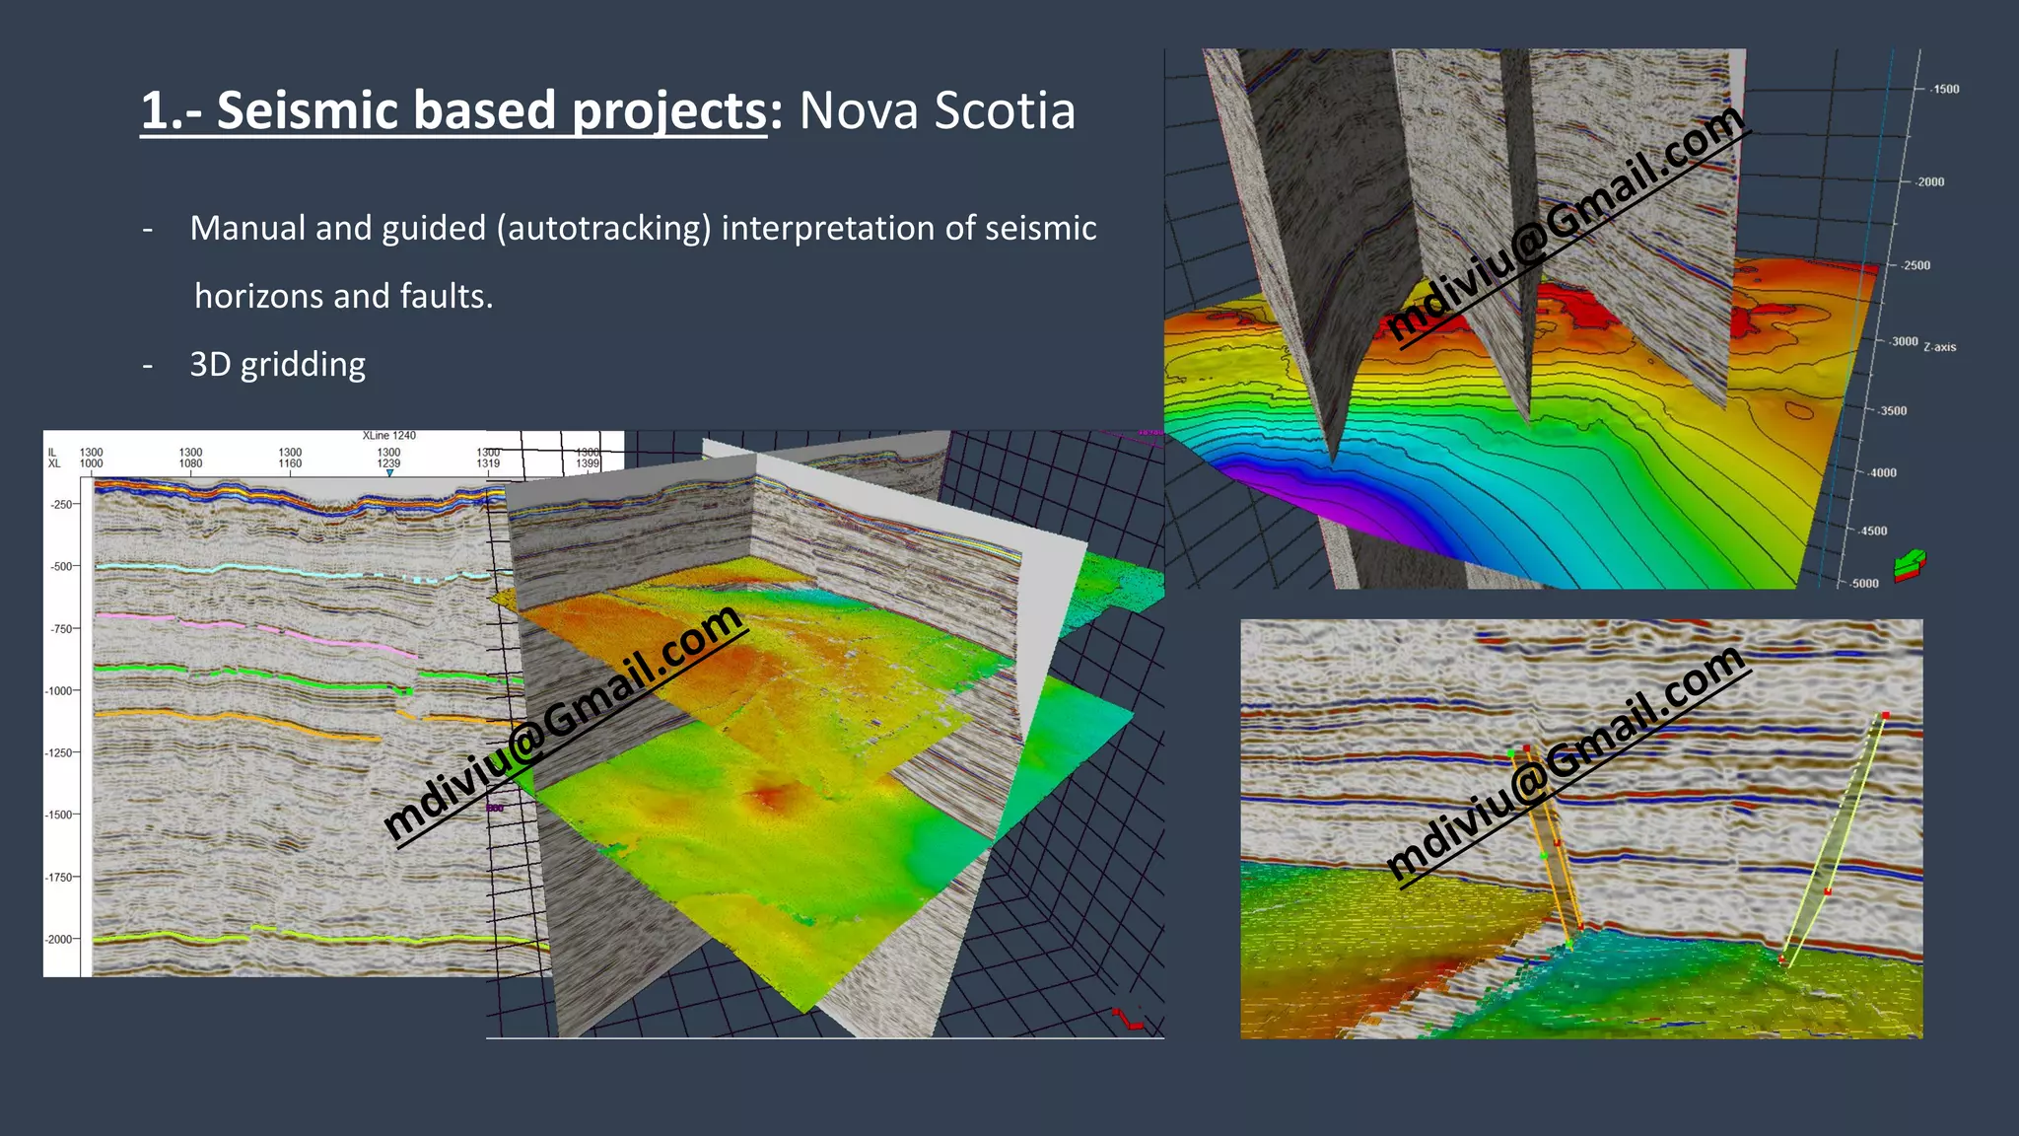Click the green-red orientation arrow by Z-axis
The image size is (2019, 1136).
(x=1909, y=565)
